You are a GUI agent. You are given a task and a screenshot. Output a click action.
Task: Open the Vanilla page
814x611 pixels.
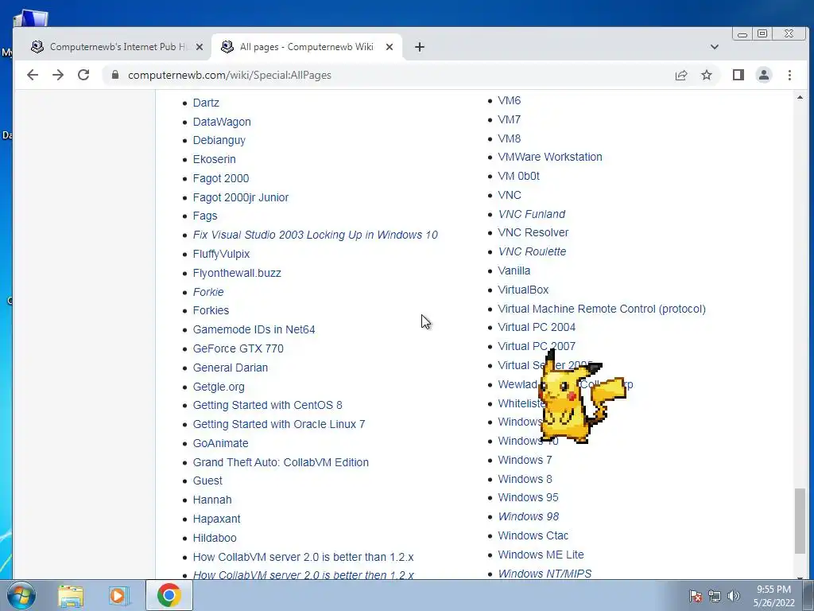514,270
